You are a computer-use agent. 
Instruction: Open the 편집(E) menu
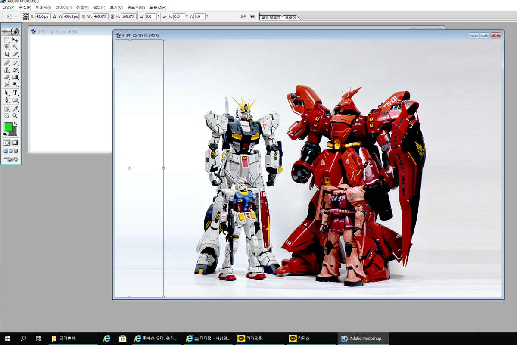tap(25, 8)
